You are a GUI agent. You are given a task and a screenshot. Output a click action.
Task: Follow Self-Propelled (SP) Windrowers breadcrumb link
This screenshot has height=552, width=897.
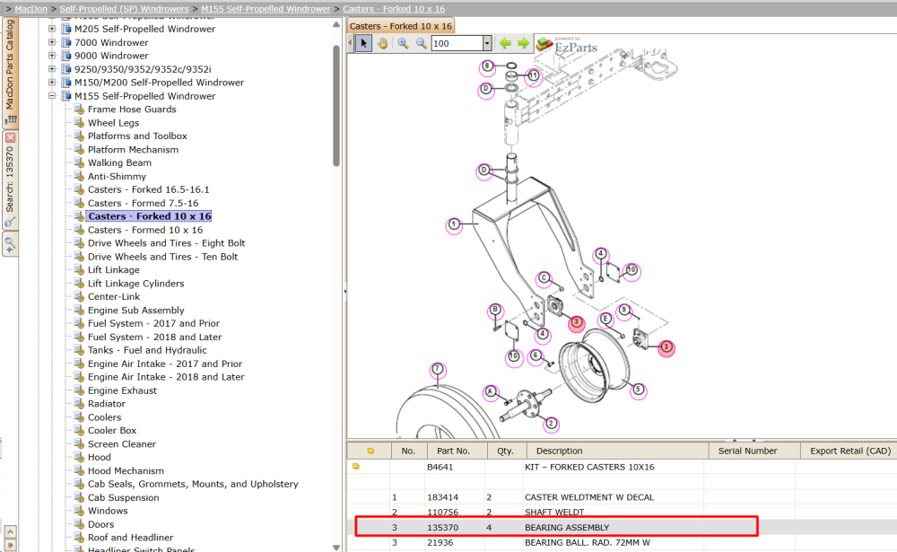[x=124, y=9]
